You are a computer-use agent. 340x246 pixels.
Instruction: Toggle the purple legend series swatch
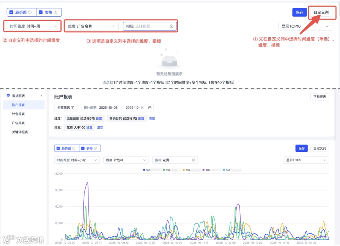click(203, 170)
